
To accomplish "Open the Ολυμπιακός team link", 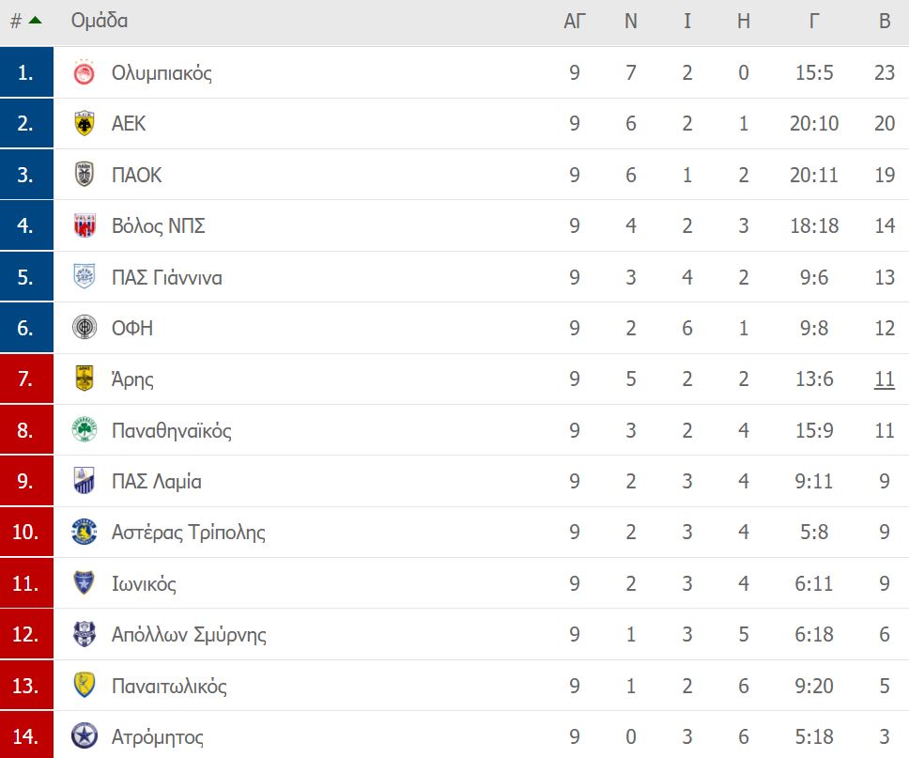I will [162, 73].
